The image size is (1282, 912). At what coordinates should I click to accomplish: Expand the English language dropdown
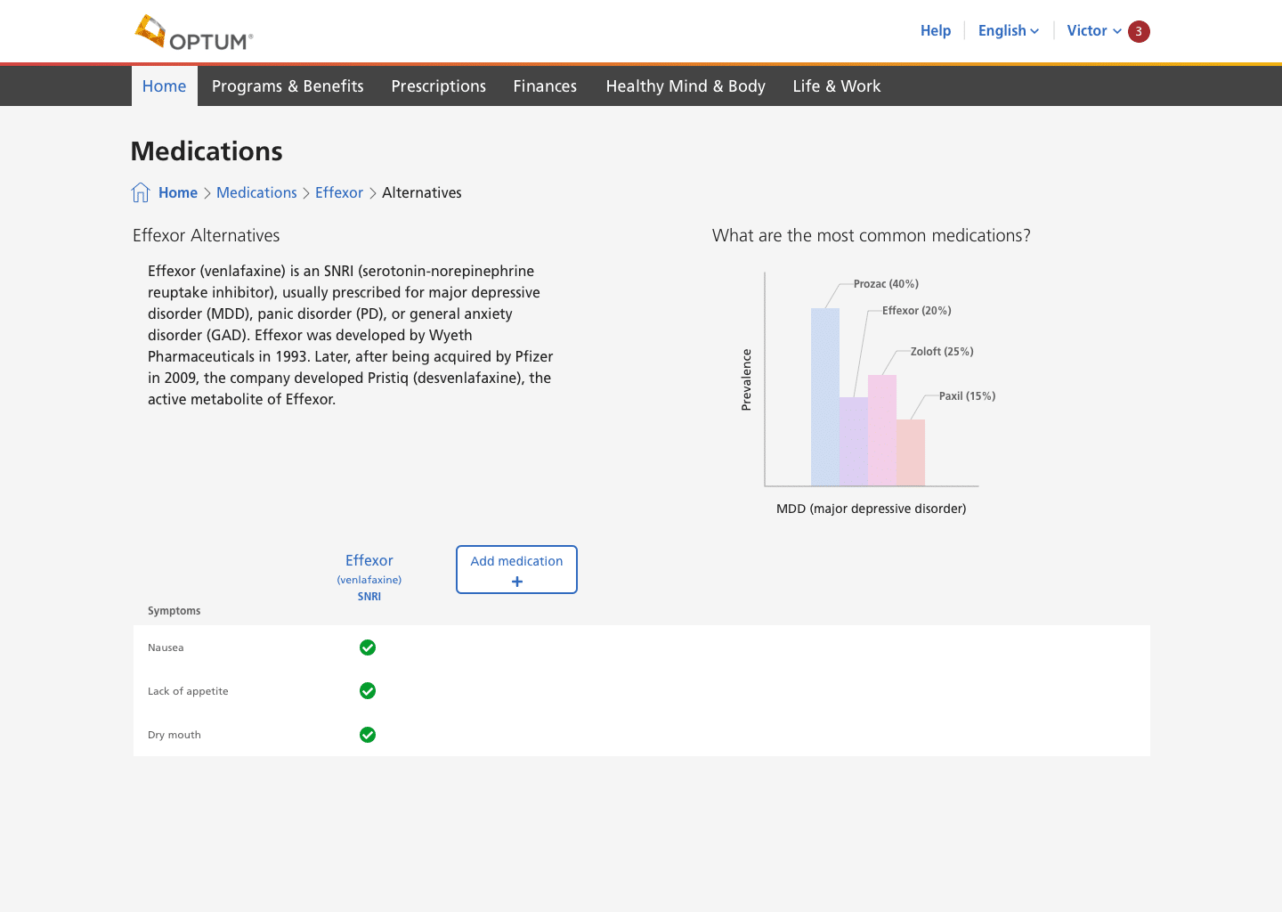(x=1008, y=30)
